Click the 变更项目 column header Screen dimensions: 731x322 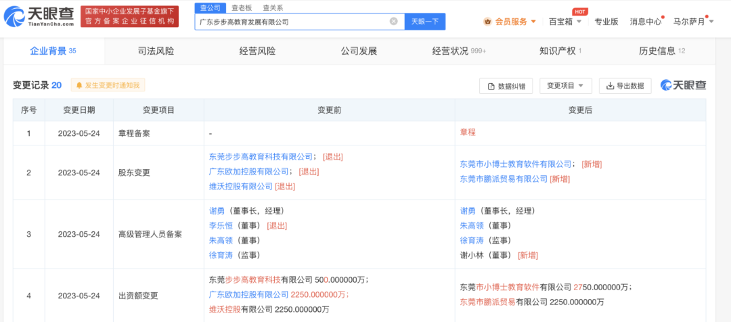tap(158, 110)
